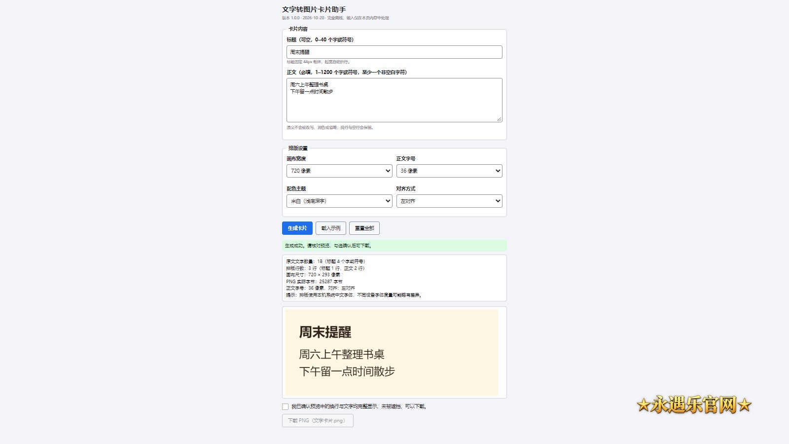Click the 画布尺寸：720 × 293 像素 line
The image size is (789, 444).
coord(313,275)
